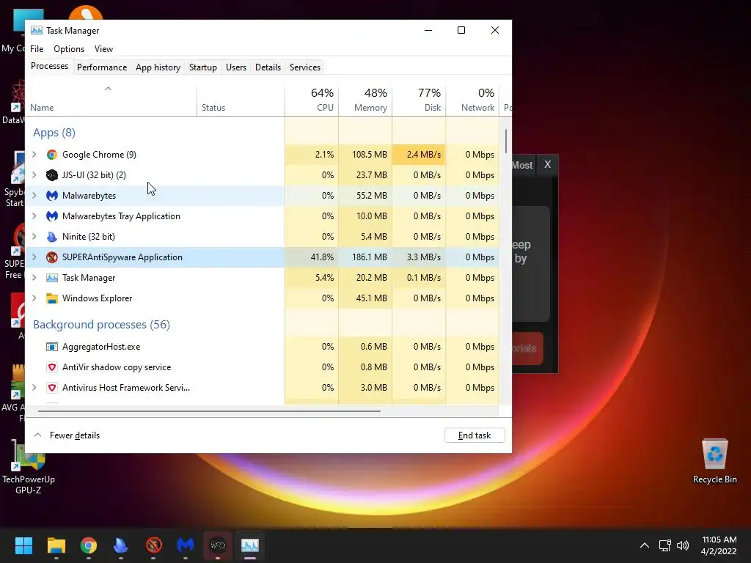
Task: Expand the Windows Explorer process row
Action: point(34,298)
